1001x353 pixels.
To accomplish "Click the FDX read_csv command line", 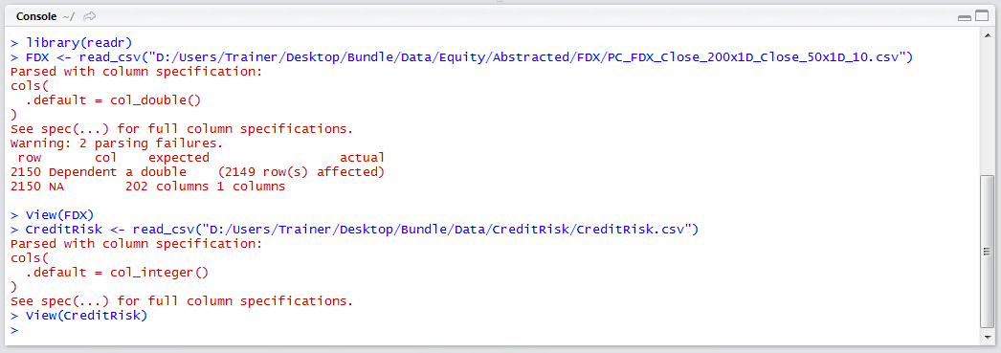I will pyautogui.click(x=462, y=57).
